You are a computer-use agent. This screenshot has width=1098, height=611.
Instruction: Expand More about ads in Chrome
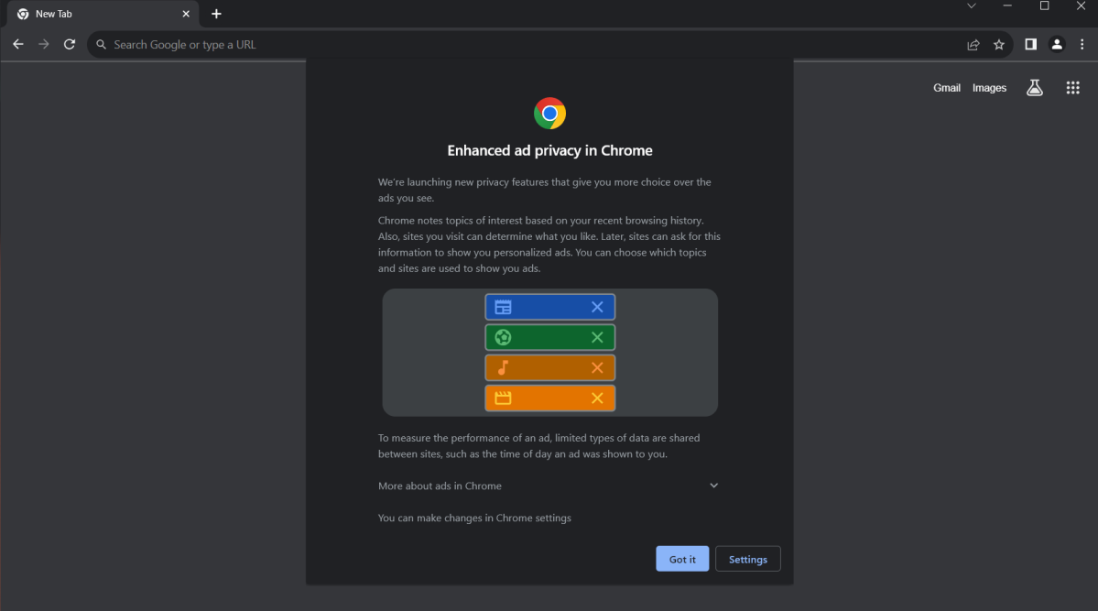tap(713, 486)
